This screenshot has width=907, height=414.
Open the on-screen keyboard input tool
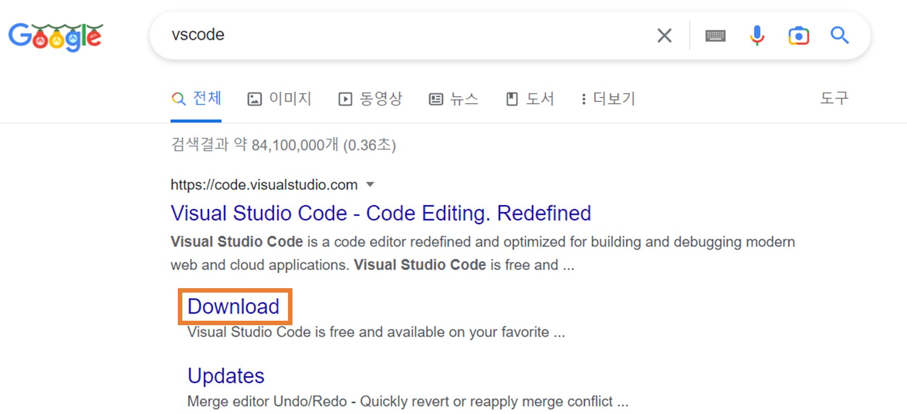(x=715, y=36)
